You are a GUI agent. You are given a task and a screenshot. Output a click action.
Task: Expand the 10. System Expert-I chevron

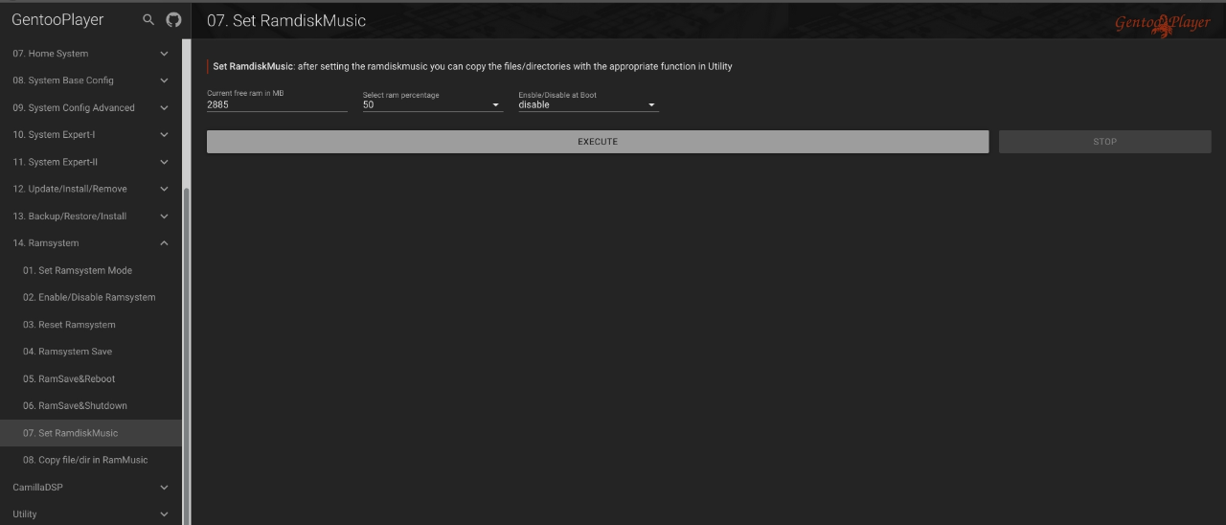(164, 135)
